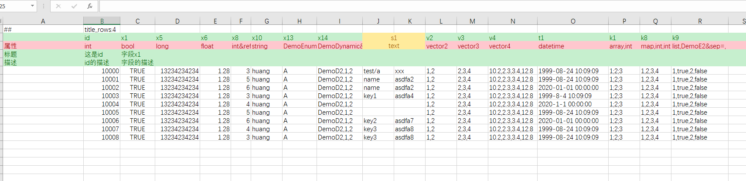The height and width of the screenshot is (181, 746).
Task: Click the Insert Function fx icon
Action: [x=90, y=6]
